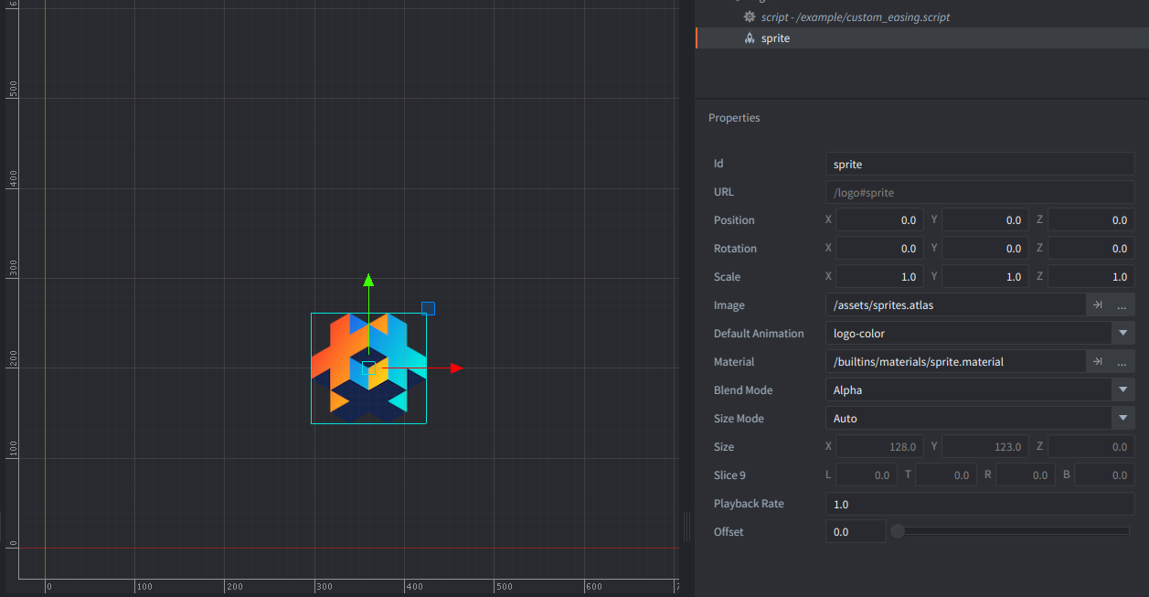Click the Slice 9 R field

click(1026, 475)
